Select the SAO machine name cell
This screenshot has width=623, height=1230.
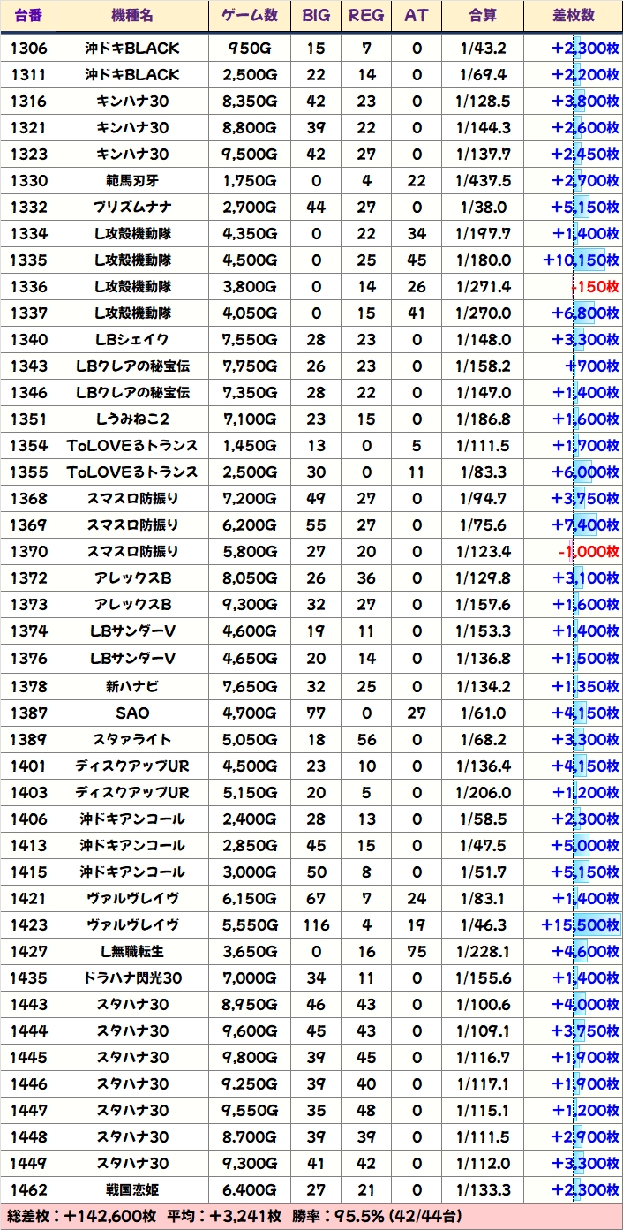tap(132, 713)
